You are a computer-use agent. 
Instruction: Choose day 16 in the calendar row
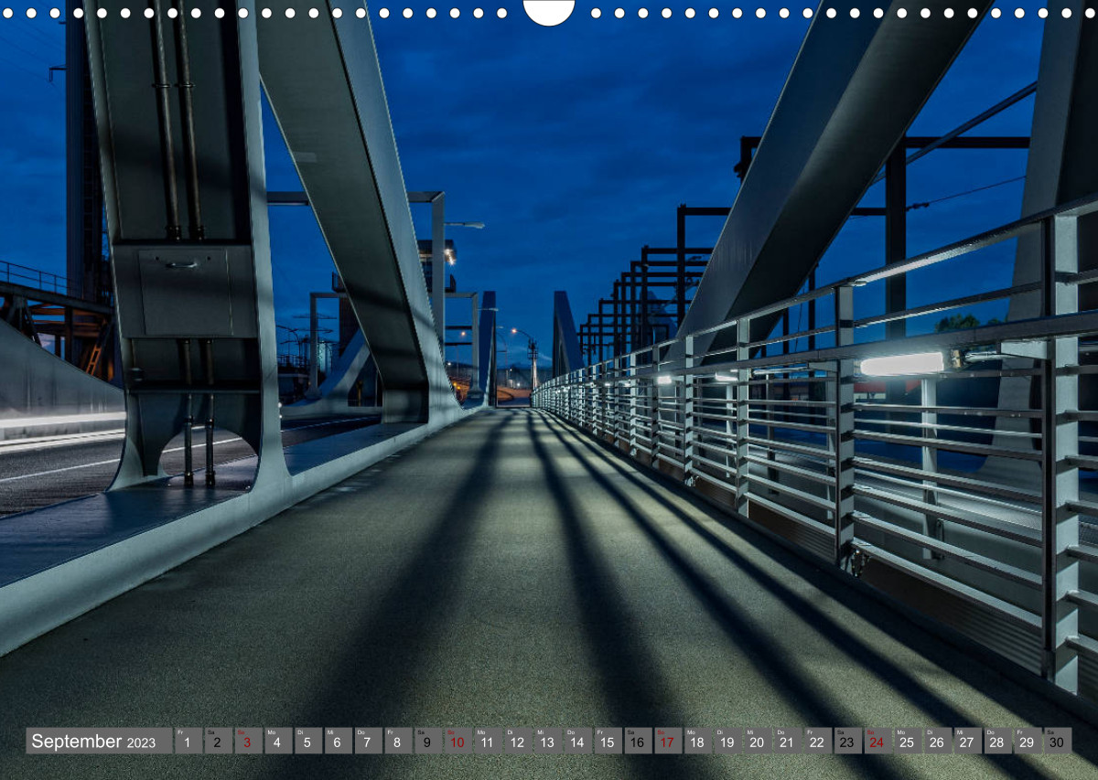[637, 741]
